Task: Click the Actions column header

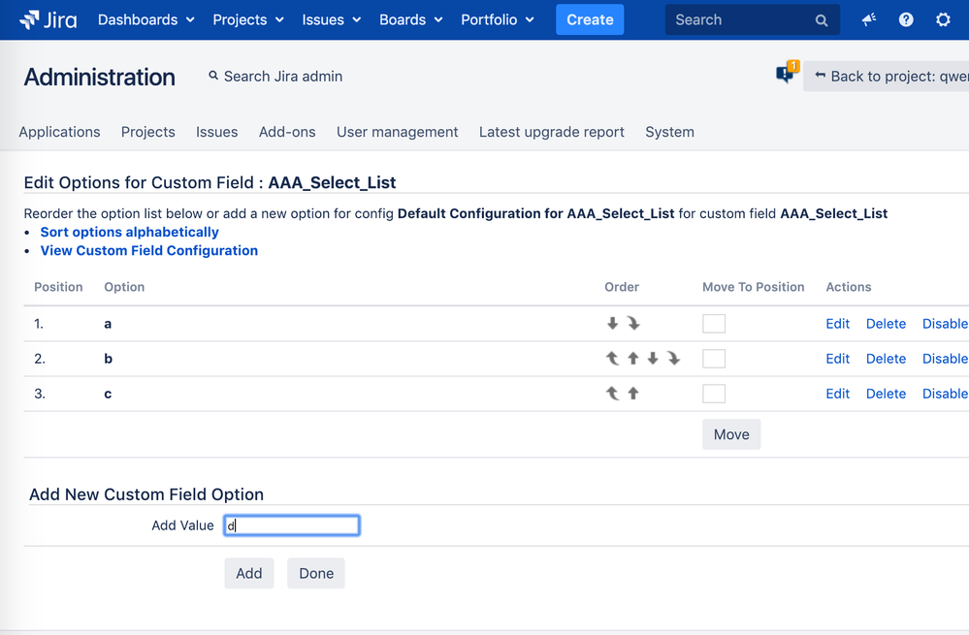Action: pyautogui.click(x=849, y=287)
